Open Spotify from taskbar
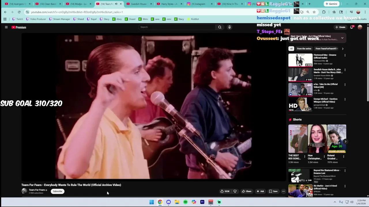 (185, 202)
